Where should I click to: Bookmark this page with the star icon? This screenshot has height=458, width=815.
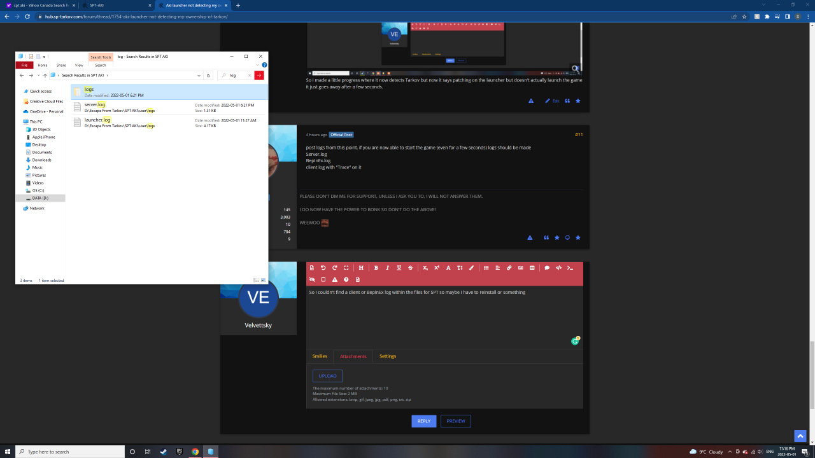pyautogui.click(x=744, y=17)
